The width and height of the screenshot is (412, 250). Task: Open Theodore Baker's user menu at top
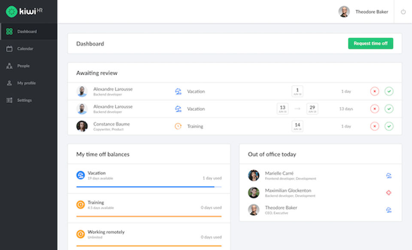[363, 12]
